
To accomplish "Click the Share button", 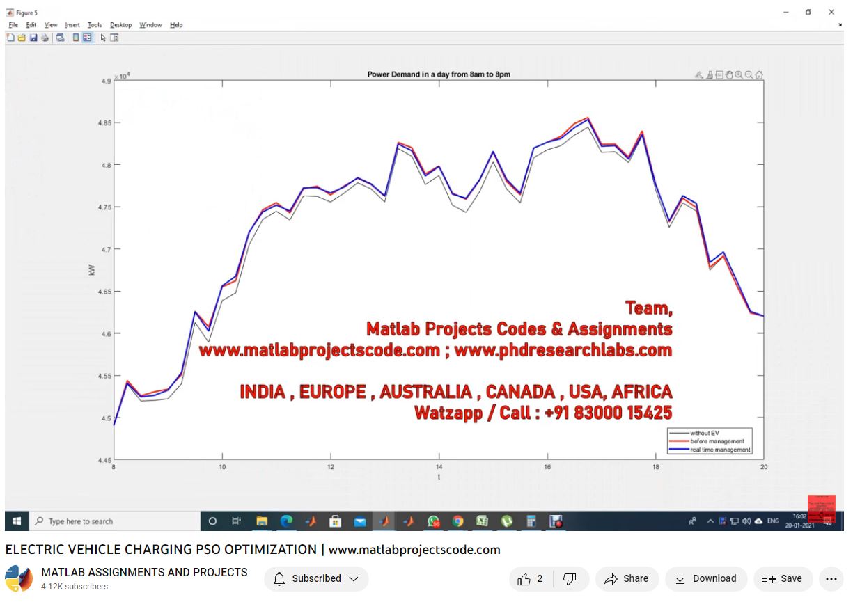I will (626, 578).
